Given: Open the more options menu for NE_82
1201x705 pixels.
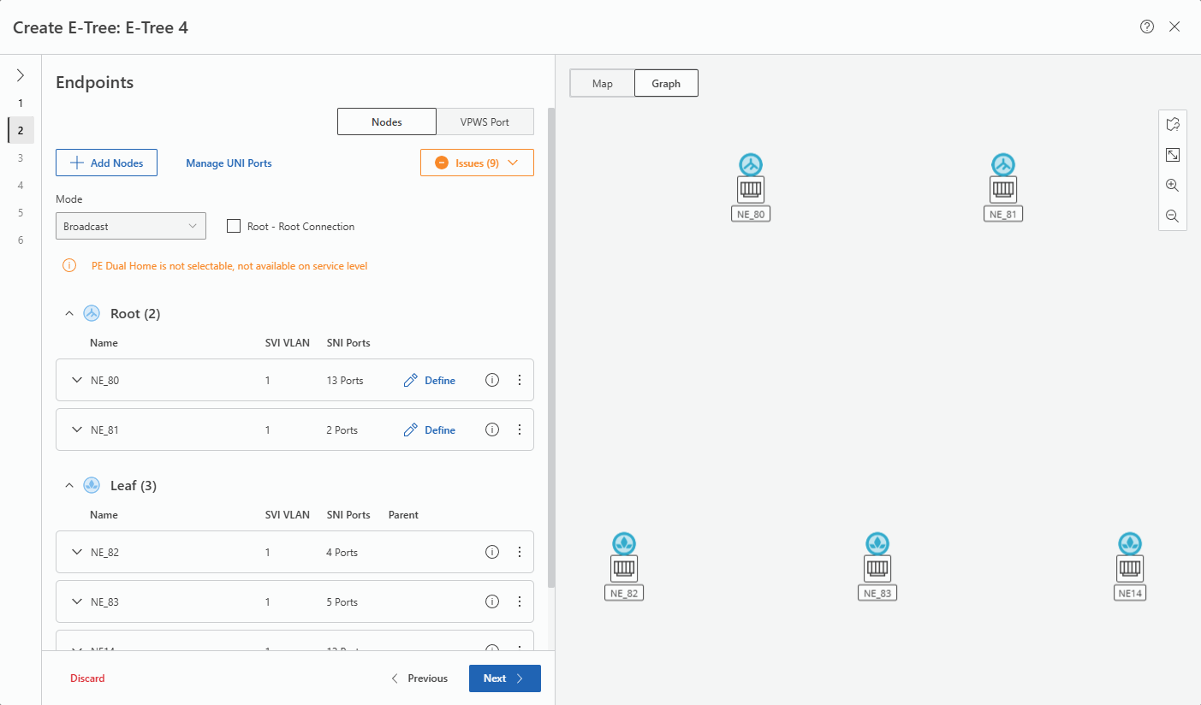Looking at the screenshot, I should click(x=520, y=553).
